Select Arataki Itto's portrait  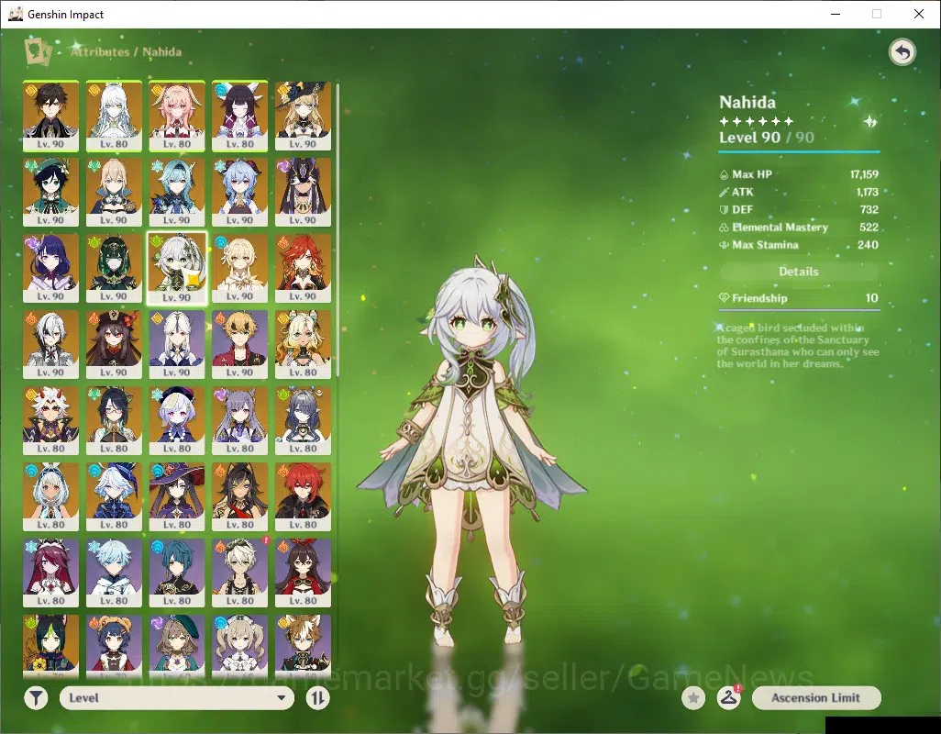(51, 421)
